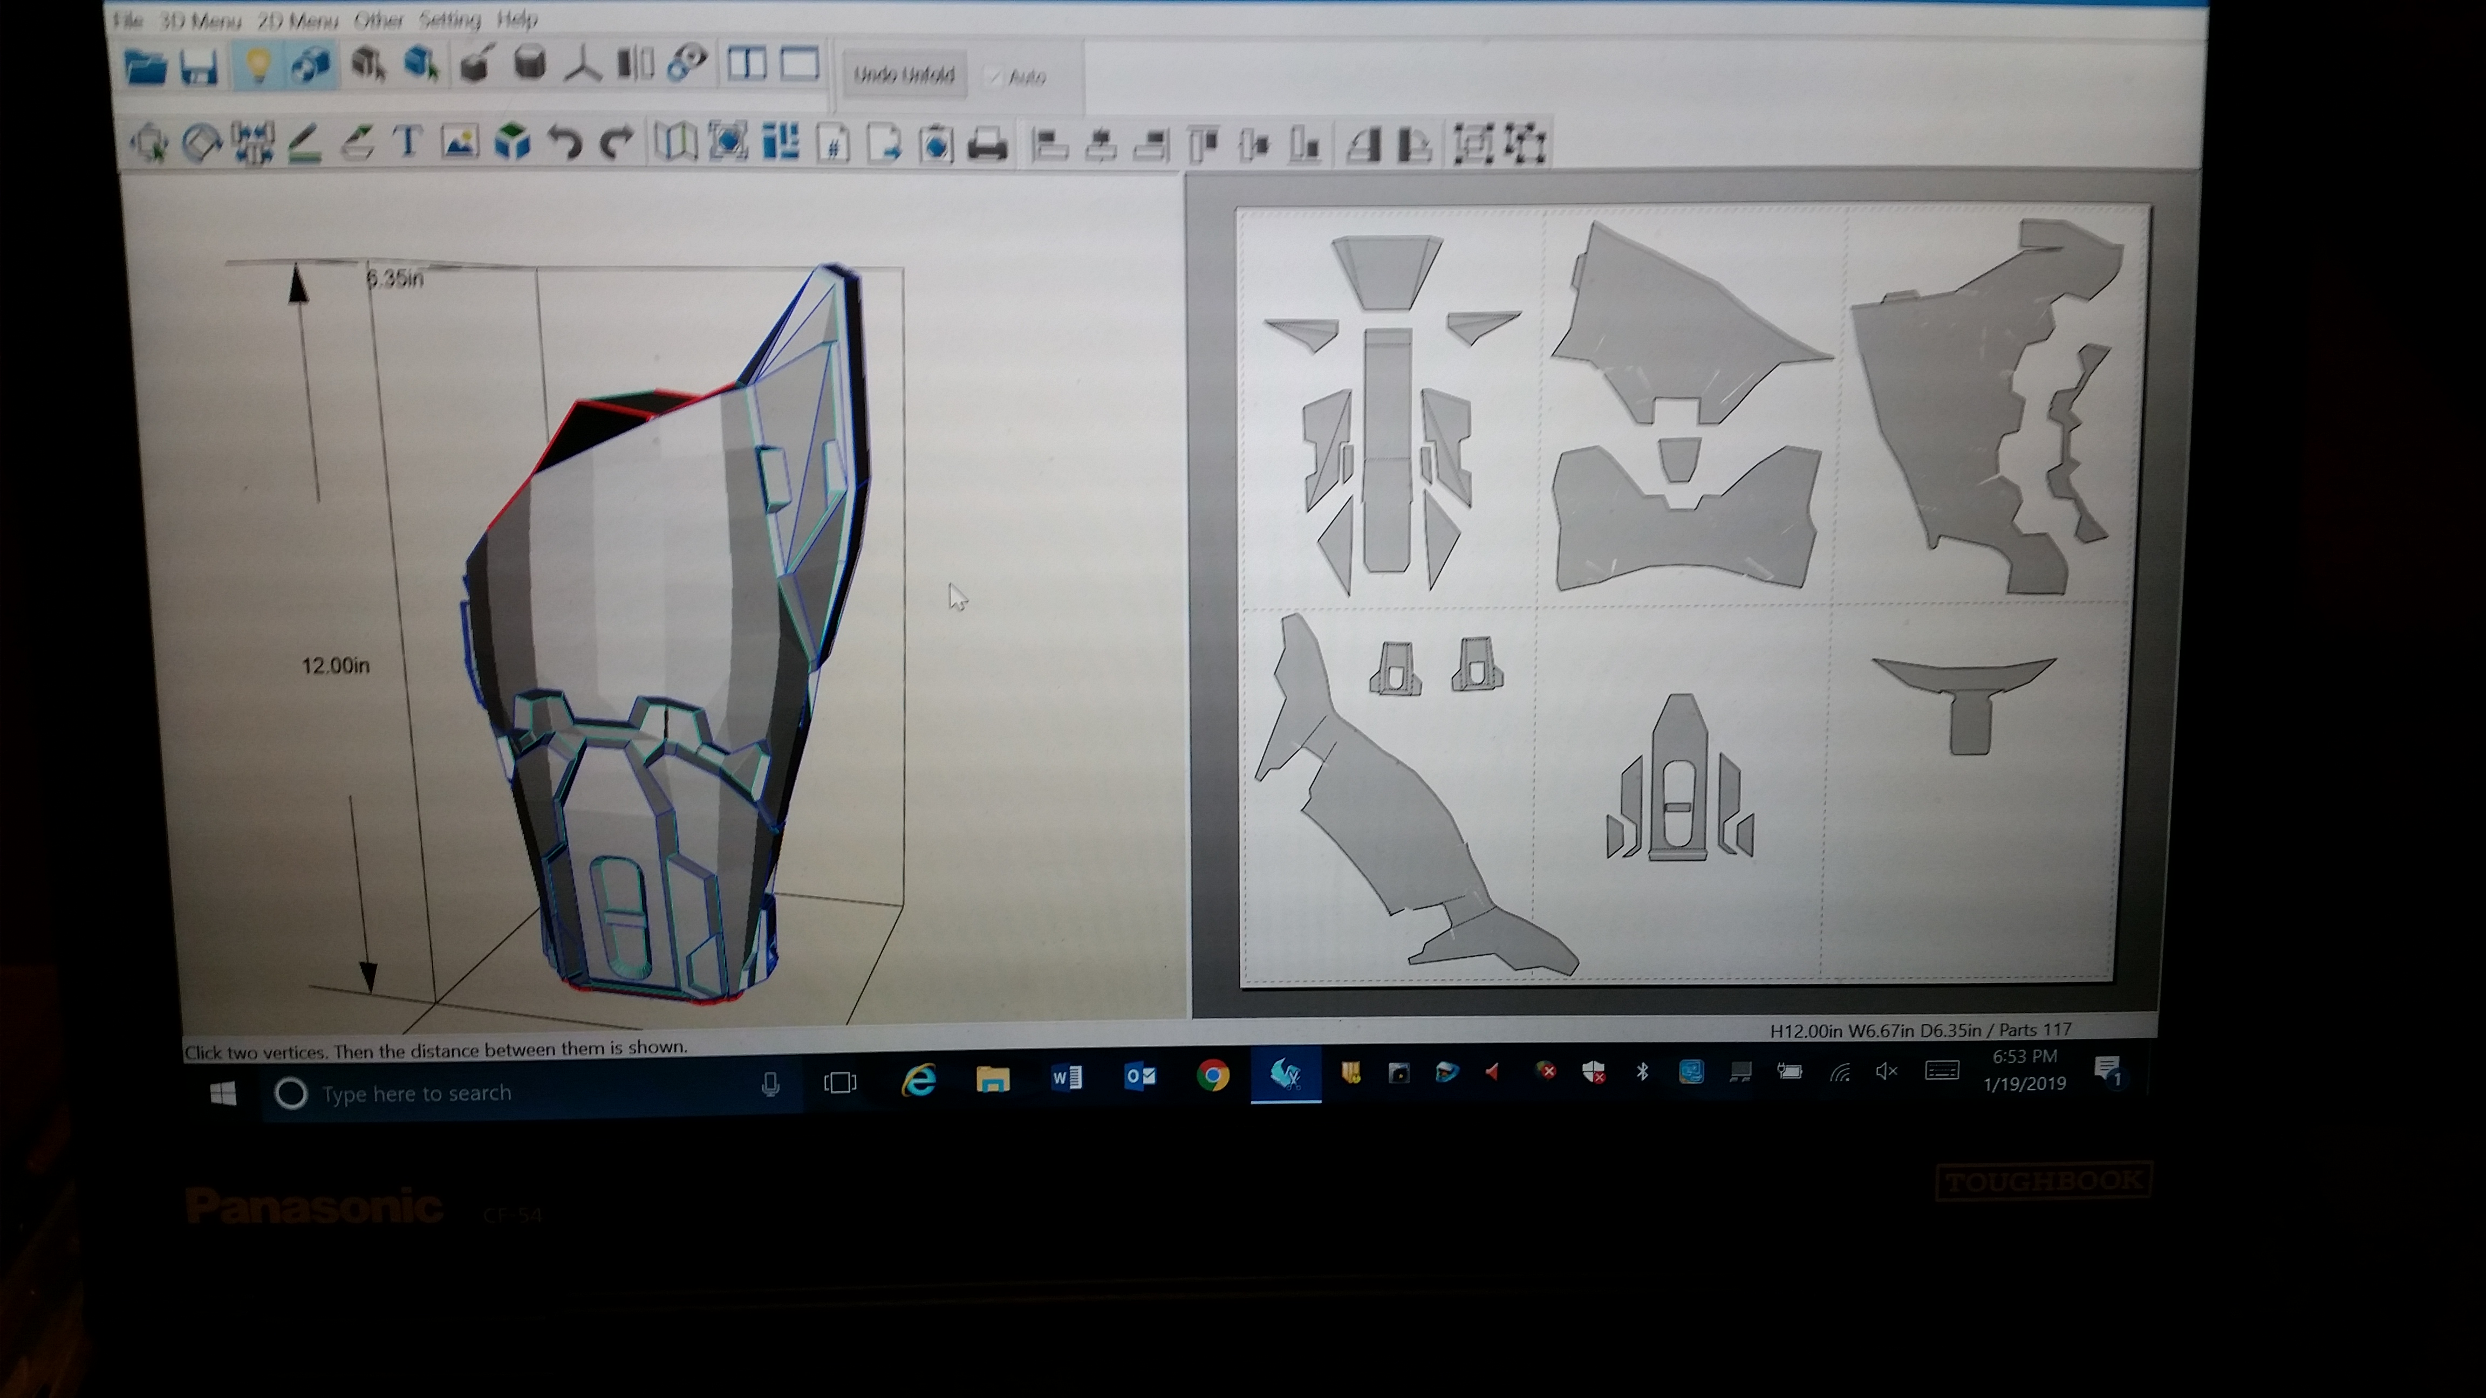Open the Help menu
Viewport: 2486px width, 1398px height.
coord(517,19)
